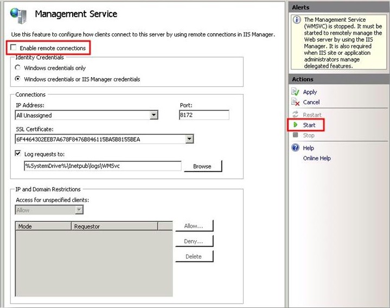This screenshot has width=390, height=308.
Task: Click the Restart arrows icon
Action: point(295,115)
